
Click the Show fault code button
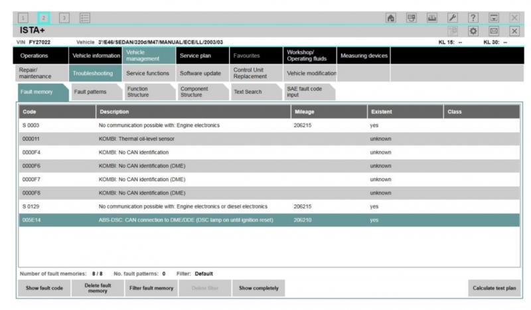44,288
